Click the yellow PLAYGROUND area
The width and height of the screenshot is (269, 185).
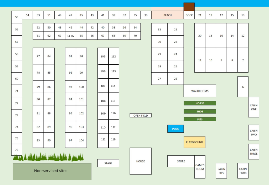pos(194,142)
